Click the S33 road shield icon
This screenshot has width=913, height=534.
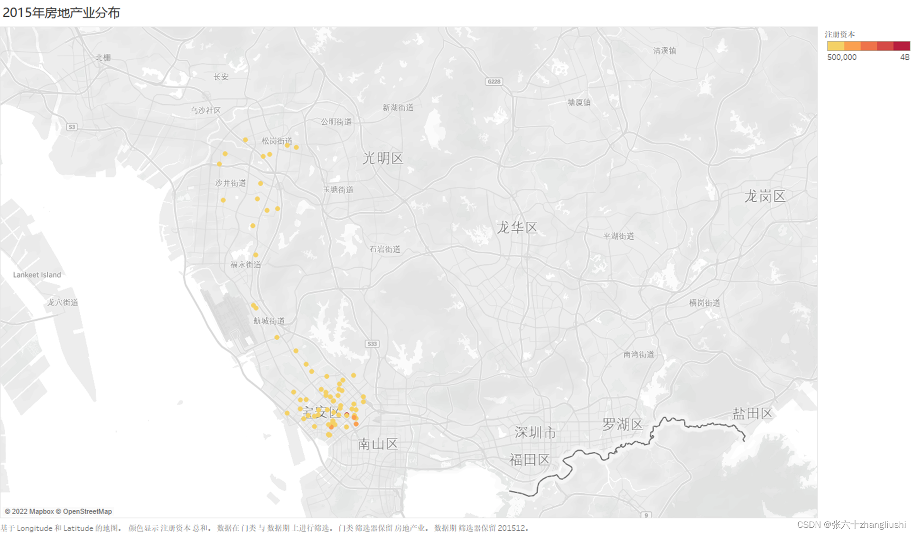click(372, 344)
